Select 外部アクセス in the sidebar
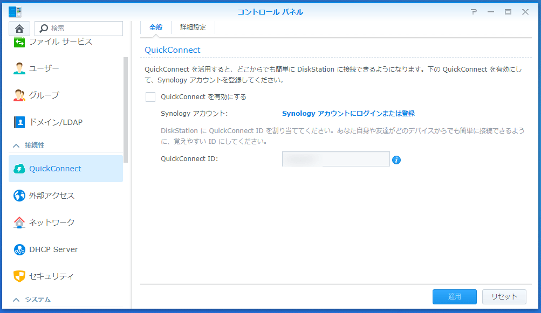Viewport: 541px width, 313px height. click(66, 196)
